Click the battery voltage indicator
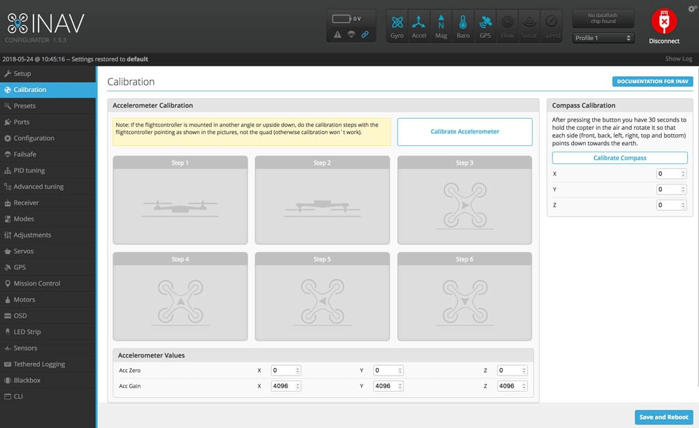The image size is (699, 428). (x=347, y=19)
